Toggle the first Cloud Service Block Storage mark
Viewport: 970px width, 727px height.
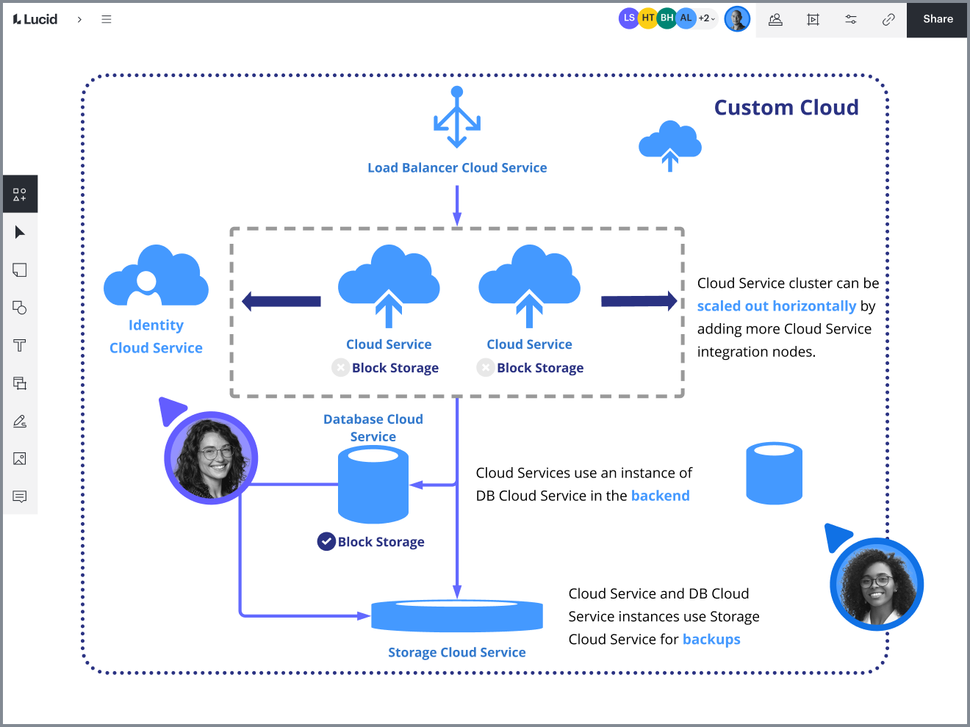point(340,367)
